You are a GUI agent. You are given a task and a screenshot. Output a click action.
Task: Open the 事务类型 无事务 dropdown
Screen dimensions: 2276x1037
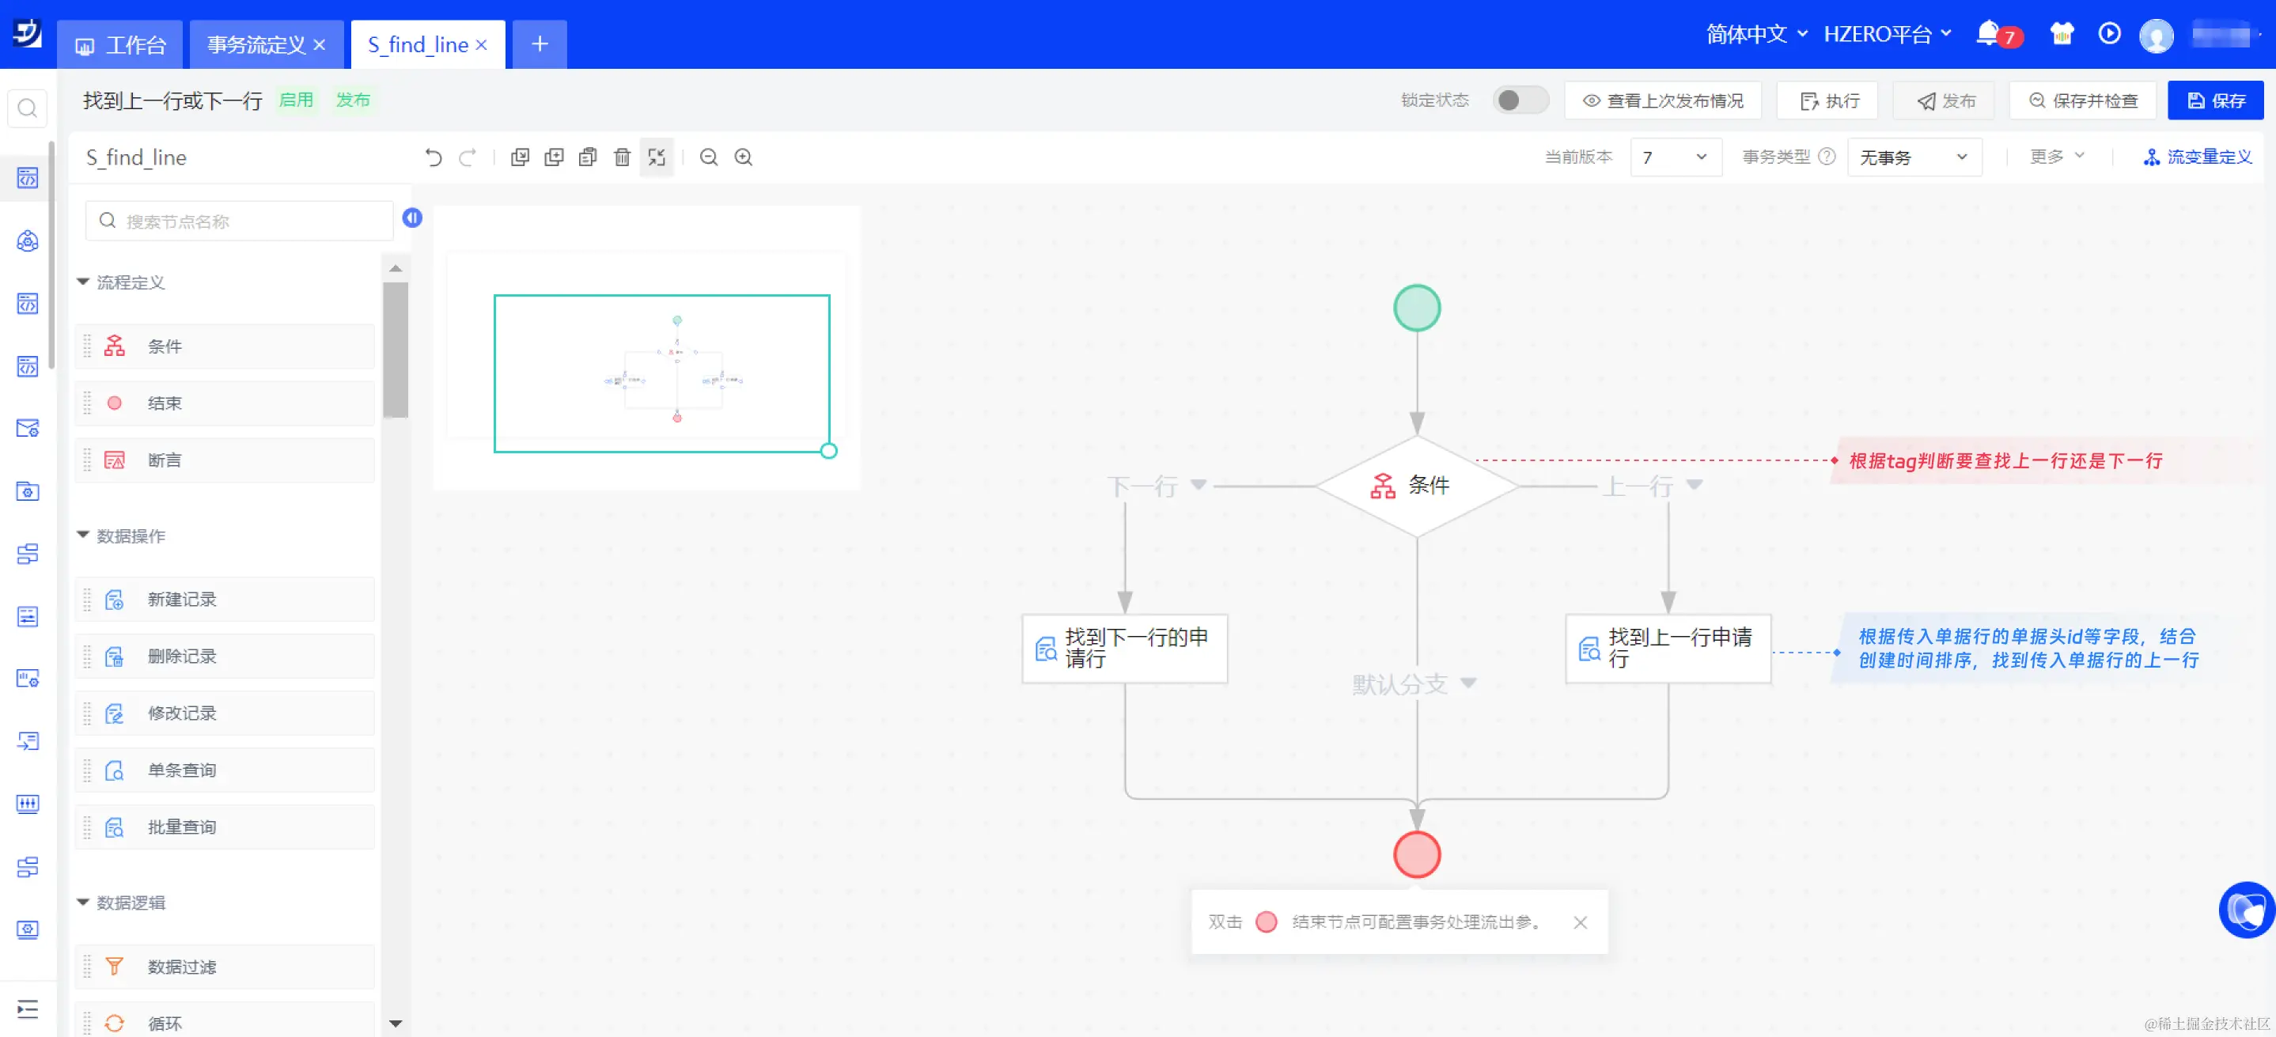(x=1913, y=157)
